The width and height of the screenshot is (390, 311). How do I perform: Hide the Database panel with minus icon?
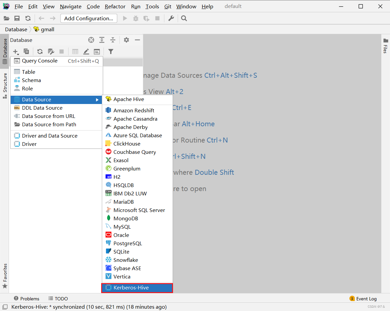click(x=137, y=40)
